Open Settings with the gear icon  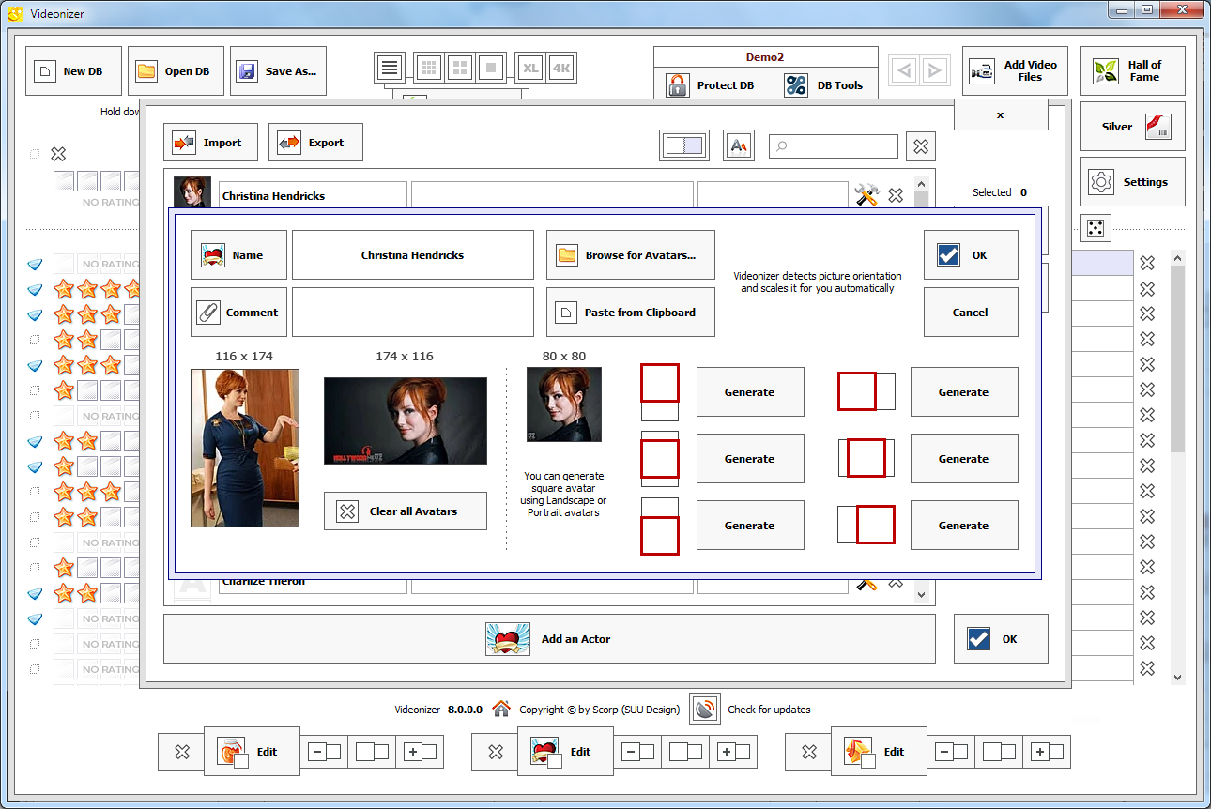point(1132,182)
